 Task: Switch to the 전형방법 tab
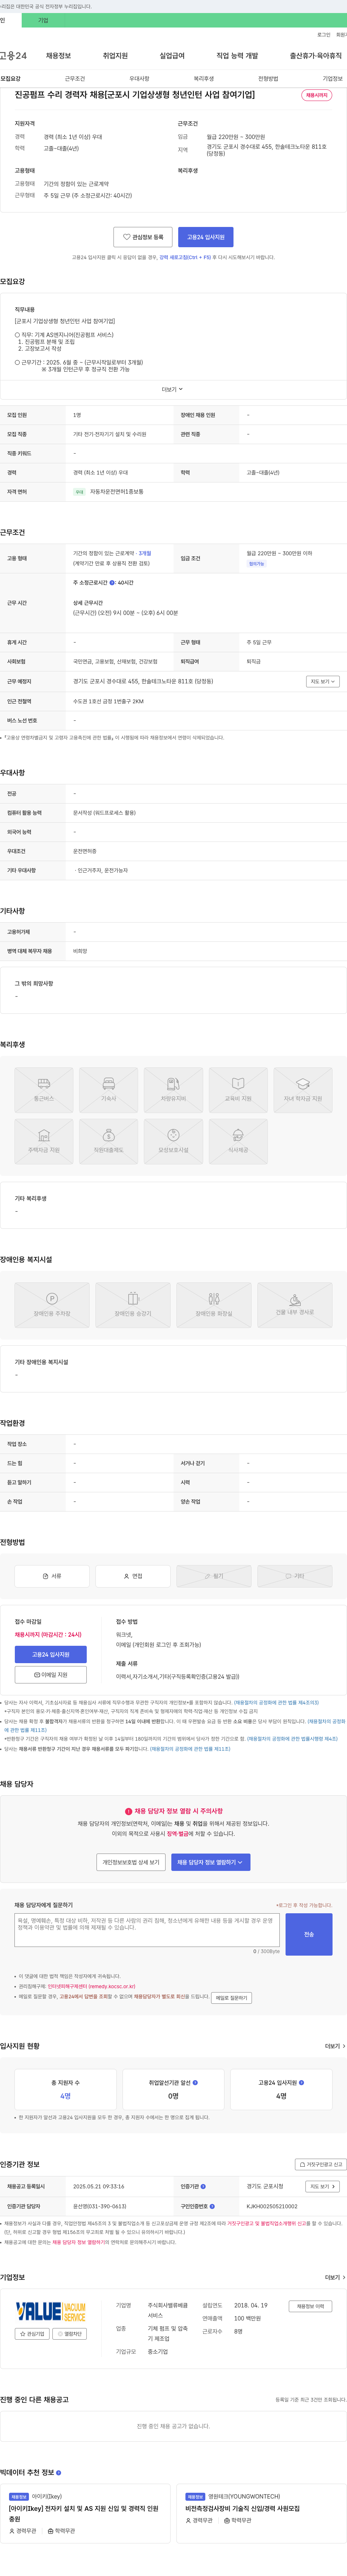coord(268,78)
